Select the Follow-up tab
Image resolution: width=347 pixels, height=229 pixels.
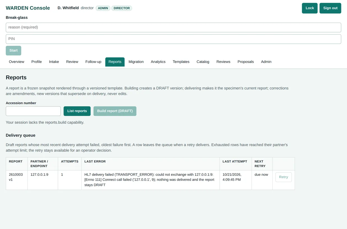(93, 62)
